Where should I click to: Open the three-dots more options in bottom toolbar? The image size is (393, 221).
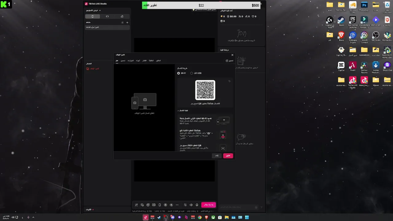177,205
